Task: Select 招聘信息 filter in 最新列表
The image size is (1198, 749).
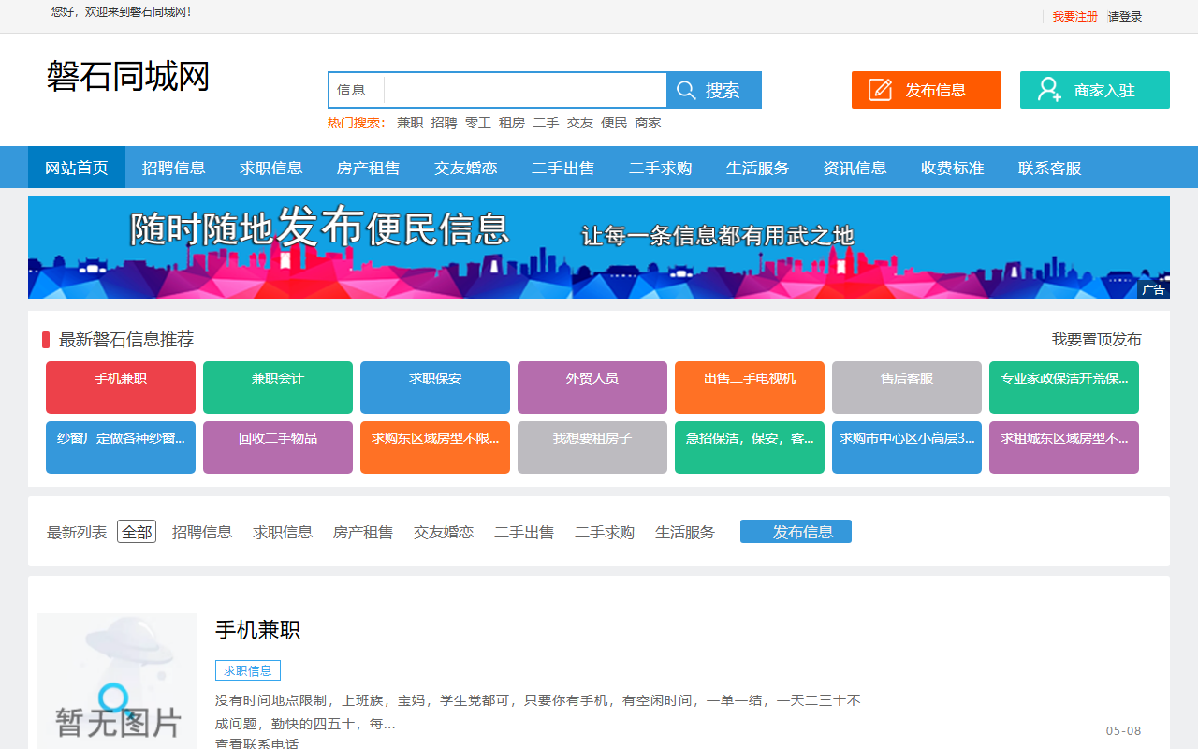Action: pyautogui.click(x=202, y=532)
